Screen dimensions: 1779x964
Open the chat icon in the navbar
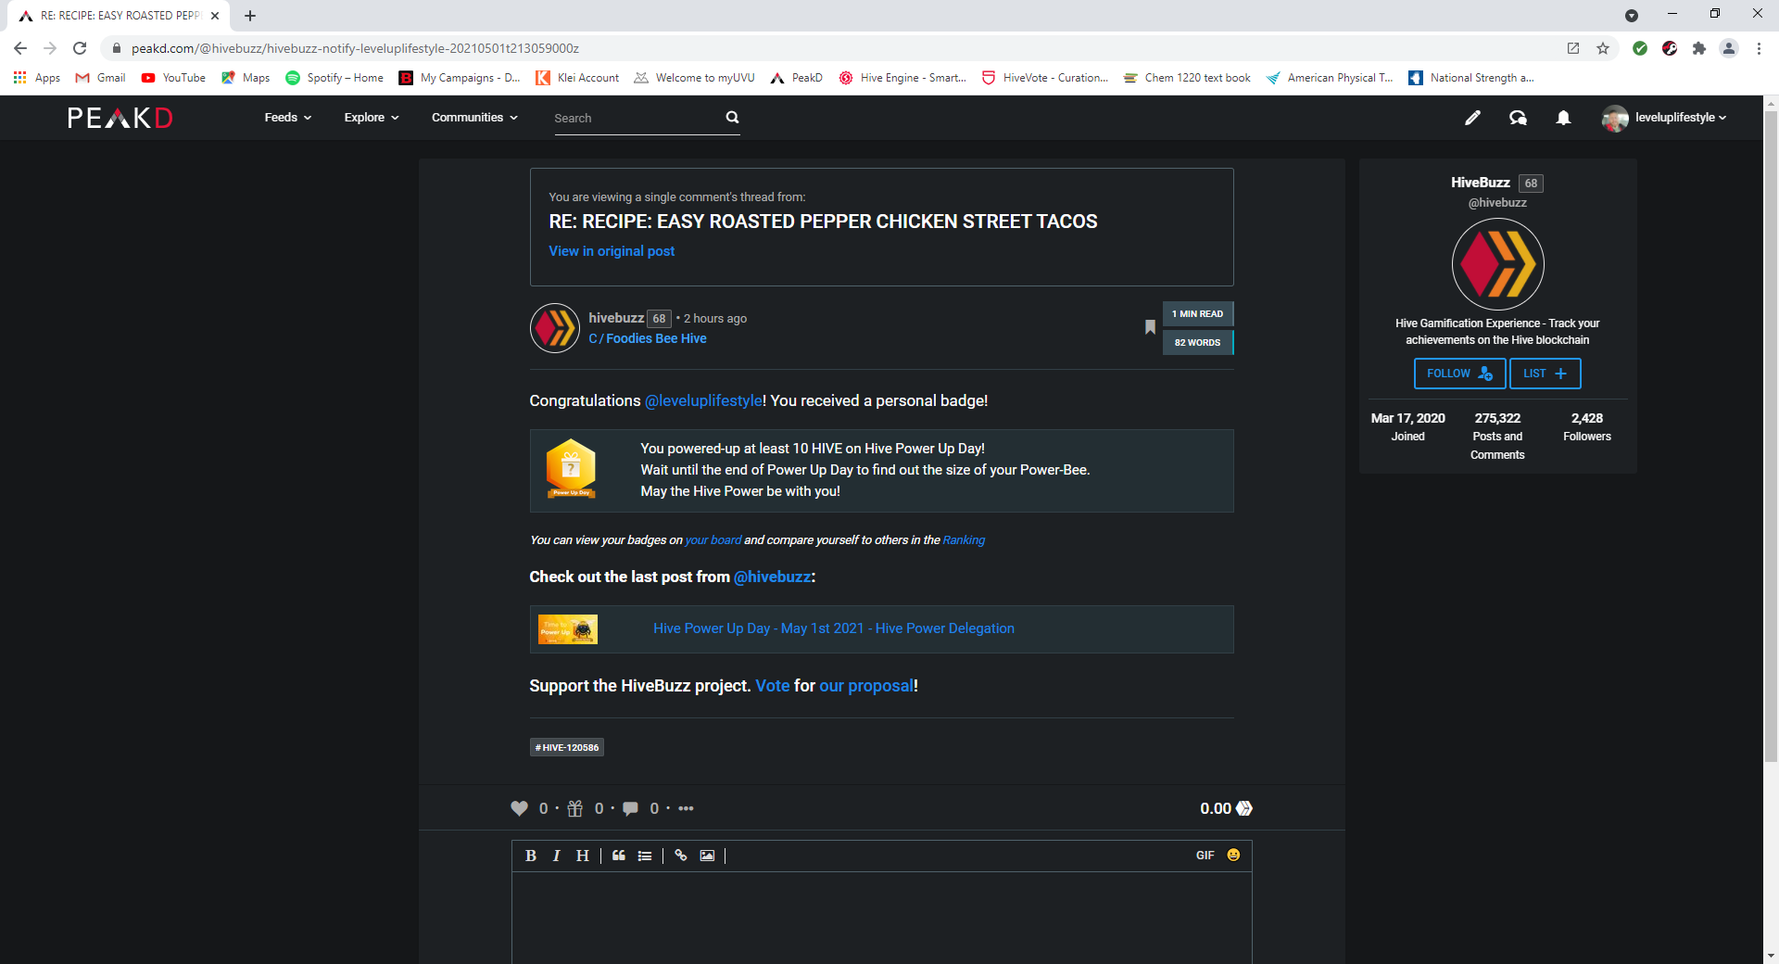click(1518, 118)
